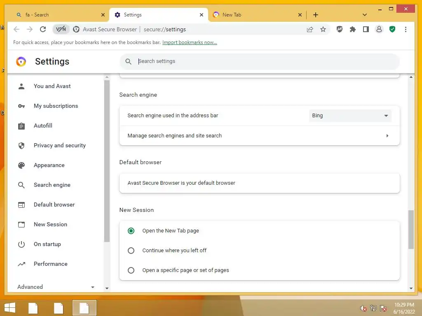Open Privacy and security settings
This screenshot has height=316, width=422.
pyautogui.click(x=59, y=145)
